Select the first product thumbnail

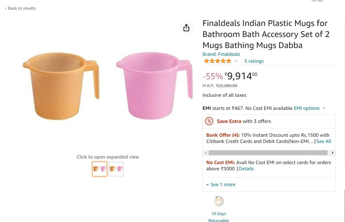[x=99, y=169]
